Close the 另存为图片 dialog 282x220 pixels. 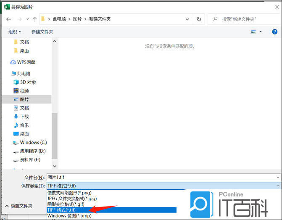pyautogui.click(x=277, y=7)
